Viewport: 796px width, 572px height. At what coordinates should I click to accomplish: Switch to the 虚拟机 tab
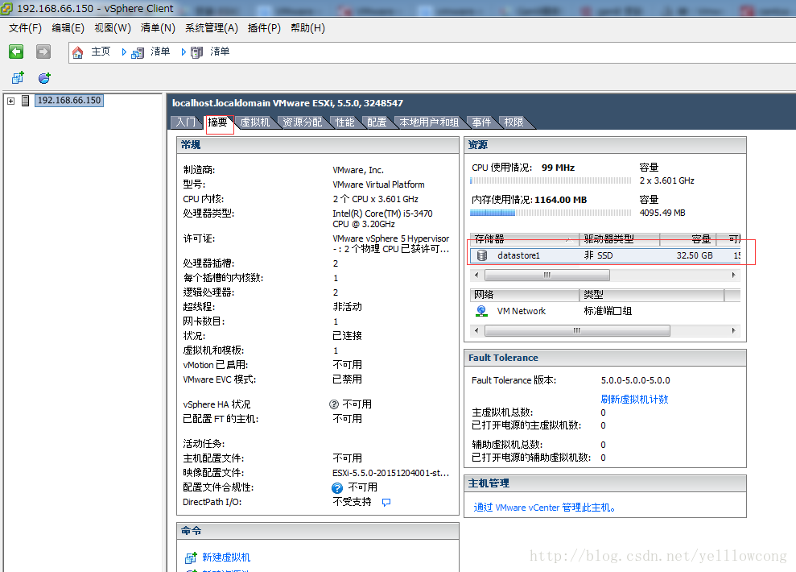255,122
